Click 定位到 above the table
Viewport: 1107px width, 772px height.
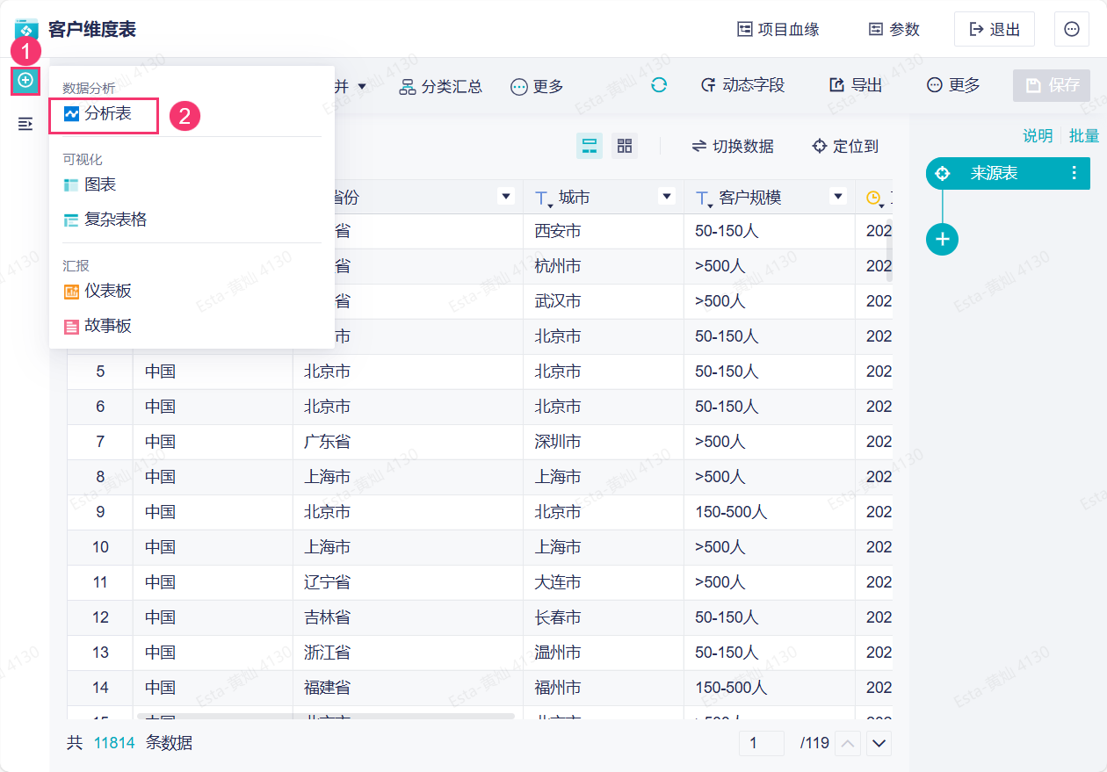[x=845, y=146]
